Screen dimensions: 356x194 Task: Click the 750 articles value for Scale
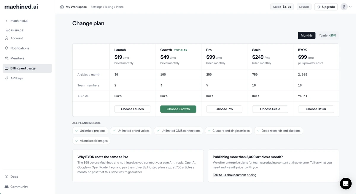(x=255, y=75)
